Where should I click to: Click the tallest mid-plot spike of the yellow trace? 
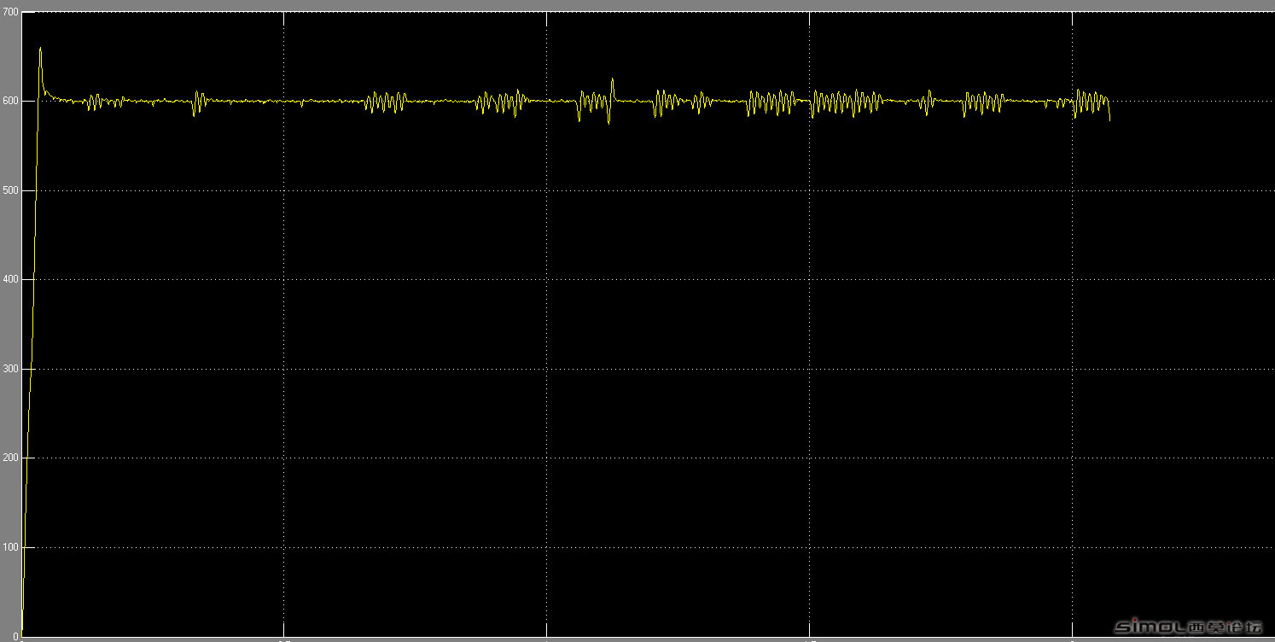(x=612, y=80)
